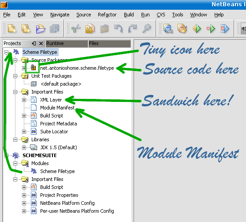246x222 pixels.
Task: Click the Suite Locator file icon
Action: (34, 132)
